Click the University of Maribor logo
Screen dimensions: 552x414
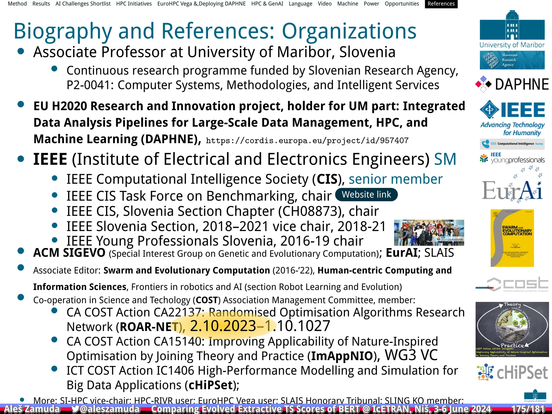click(512, 29)
